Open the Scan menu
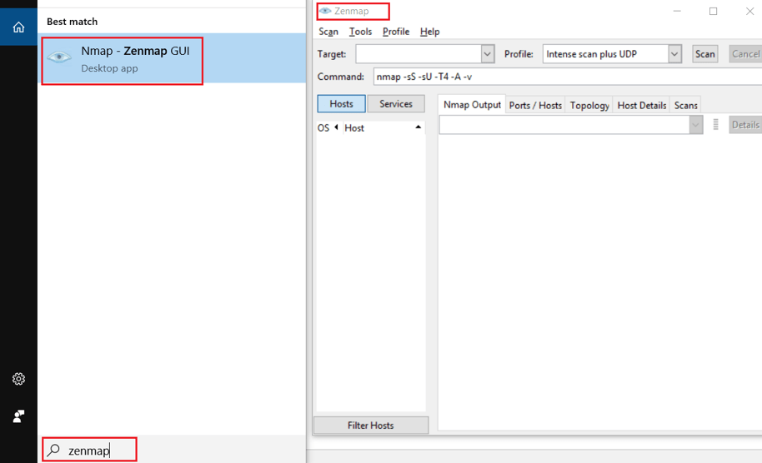 click(x=328, y=32)
